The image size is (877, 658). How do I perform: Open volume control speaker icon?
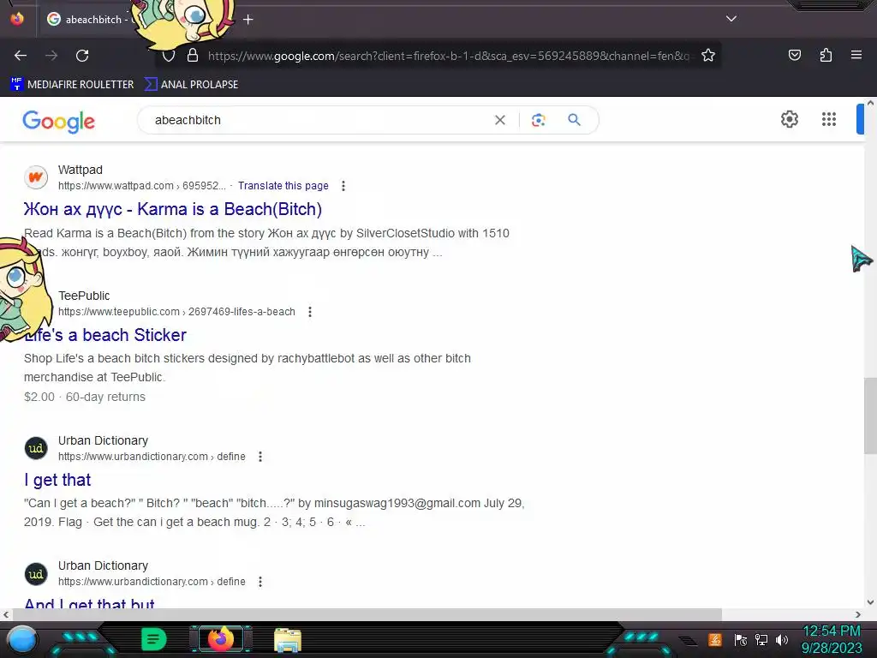pyautogui.click(x=782, y=639)
